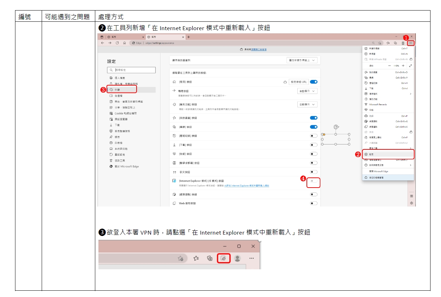
Task: Click the profile avatar in upper Edge toolbar
Action: coord(403,43)
